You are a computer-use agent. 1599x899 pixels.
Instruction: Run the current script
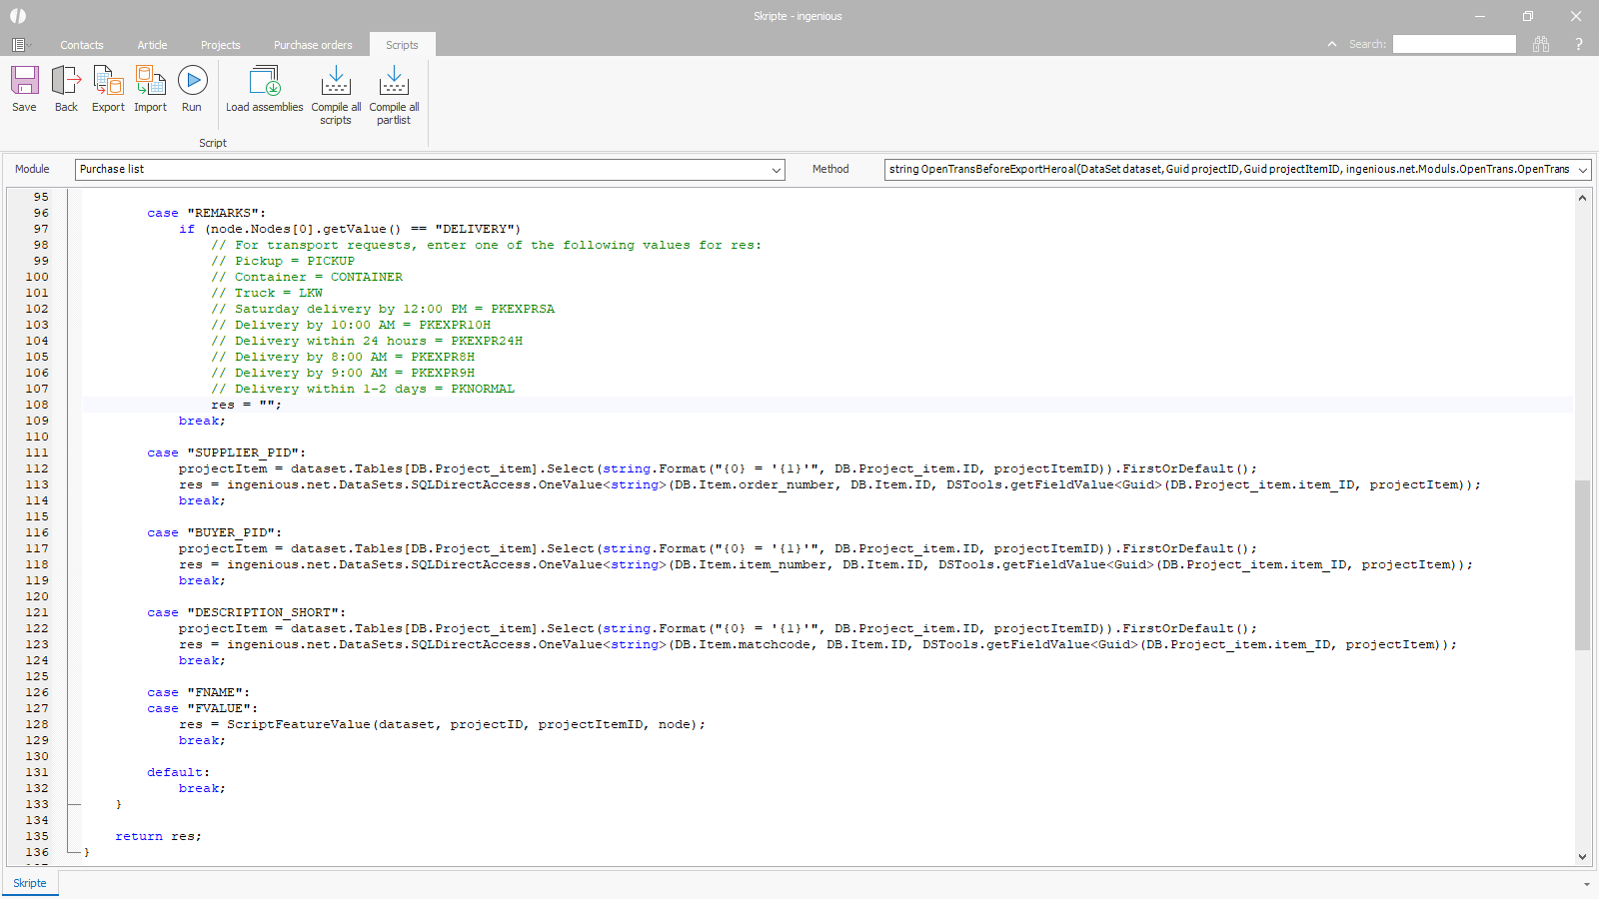192,81
